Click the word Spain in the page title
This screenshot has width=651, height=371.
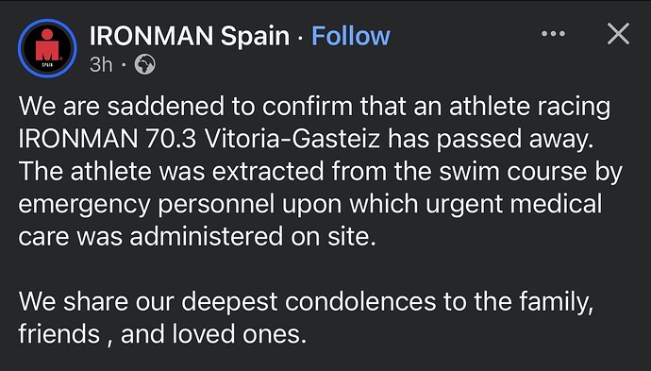255,37
